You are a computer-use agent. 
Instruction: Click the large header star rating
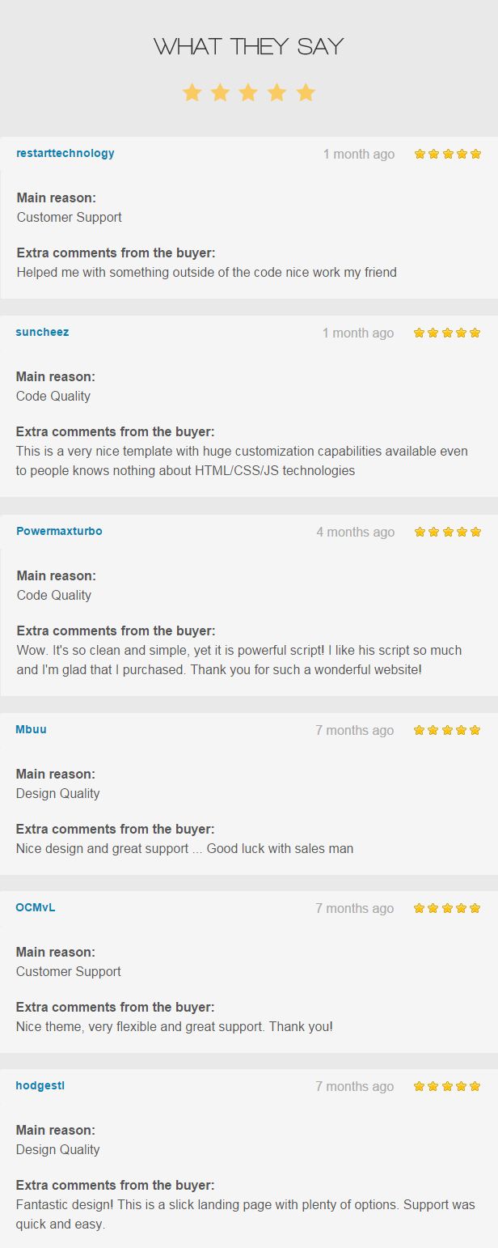point(248,92)
